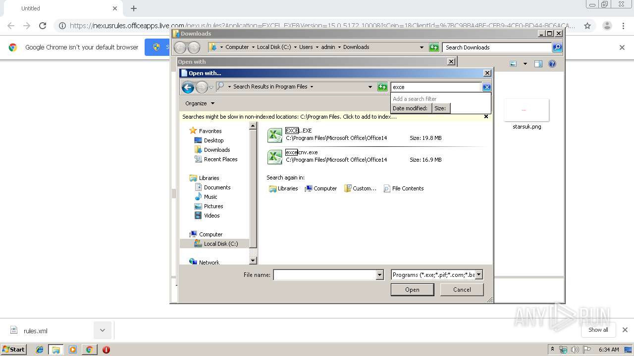Image resolution: width=634 pixels, height=356 pixels.
Task: Search again in Computer
Action: click(320, 188)
